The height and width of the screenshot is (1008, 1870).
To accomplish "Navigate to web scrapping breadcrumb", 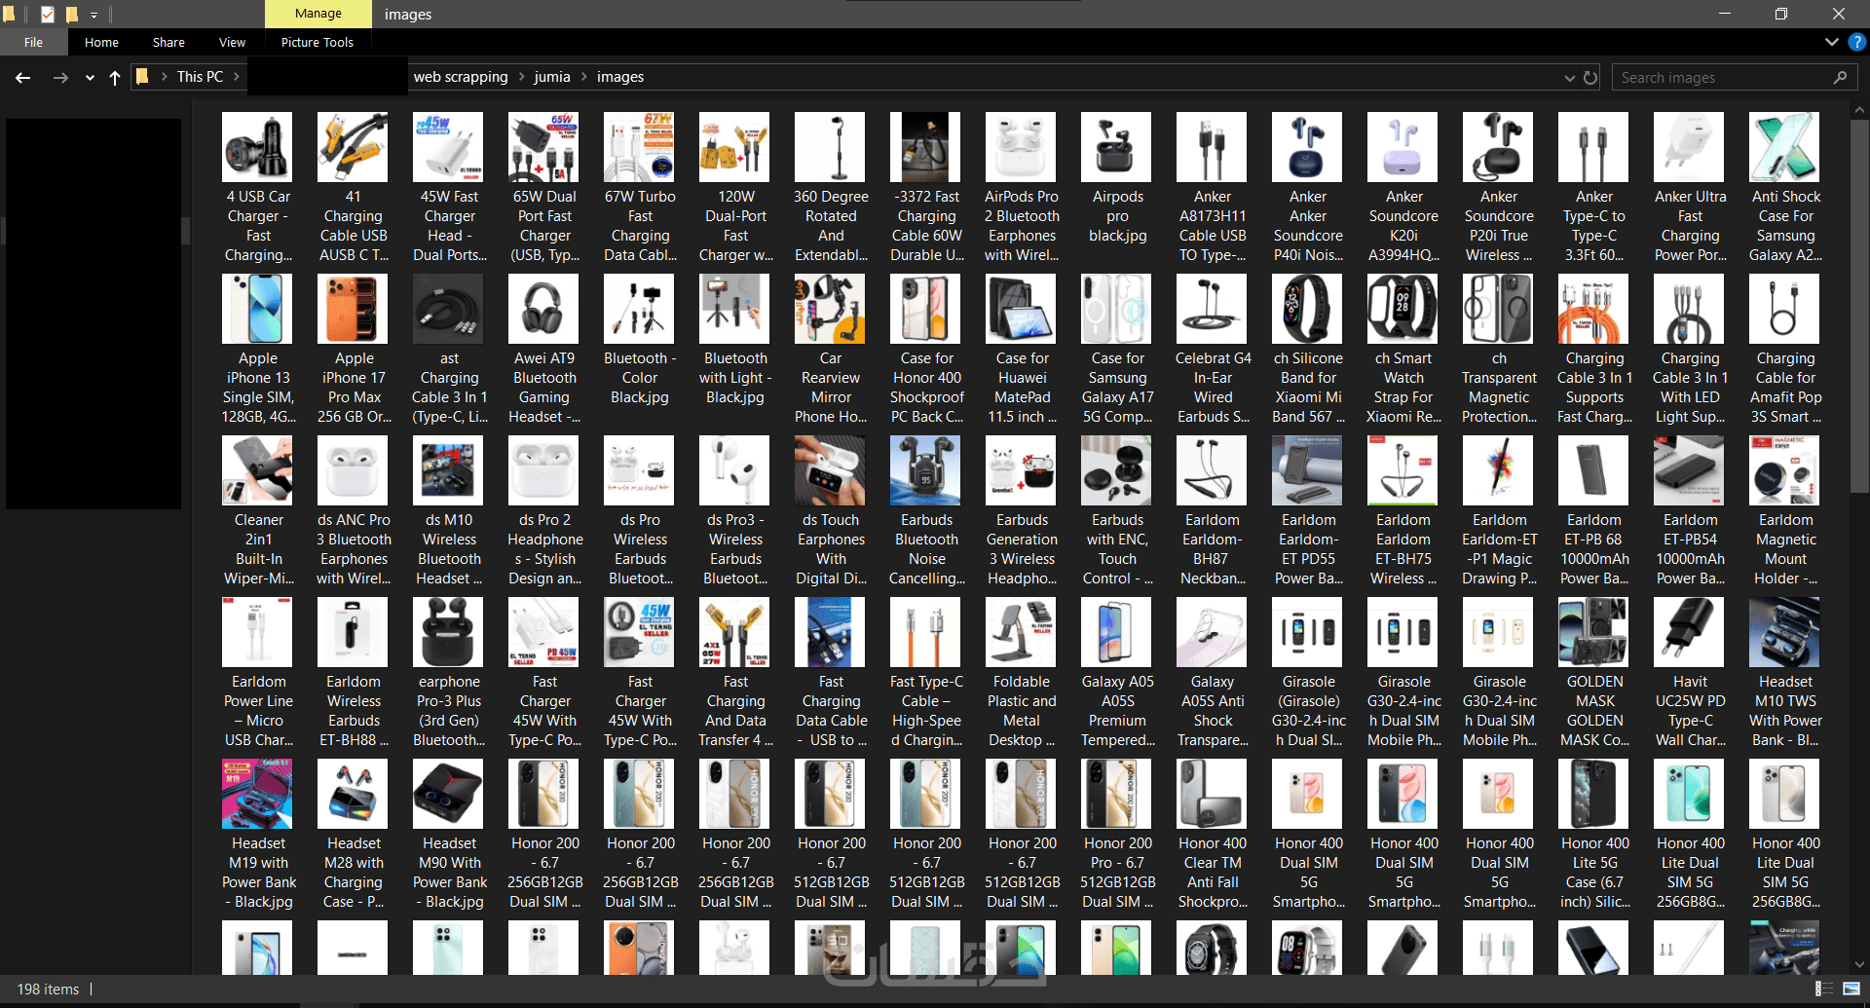I will (461, 77).
